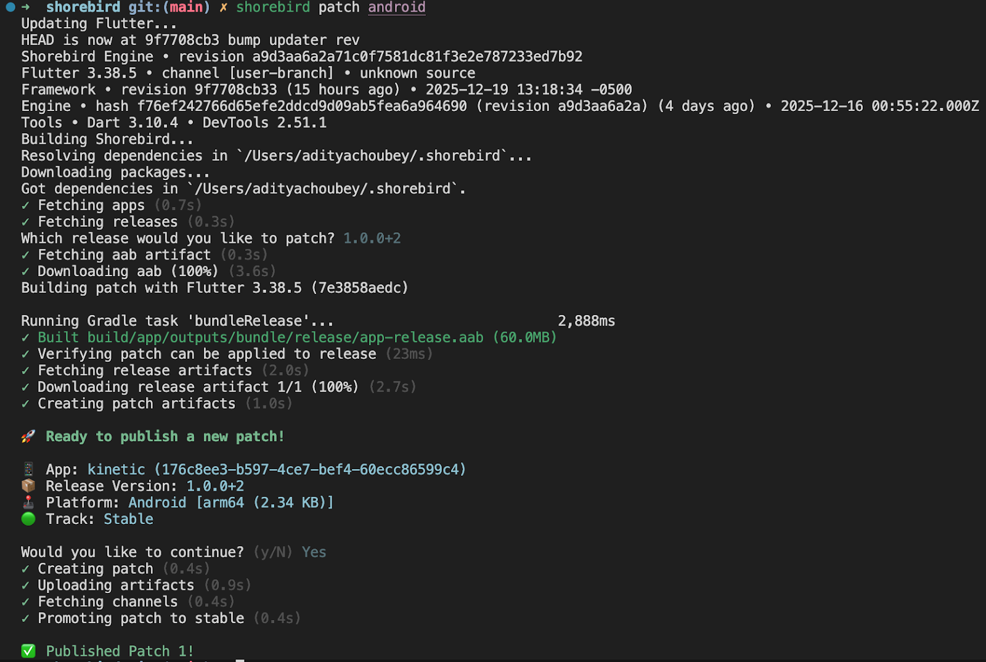Click 'Ready to publish a new patch!' text
The height and width of the screenshot is (662, 986).
tap(165, 436)
